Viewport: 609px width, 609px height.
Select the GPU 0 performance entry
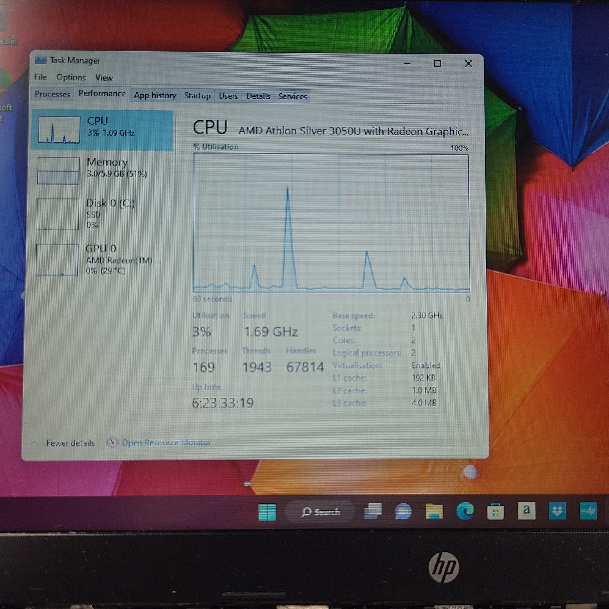[101, 259]
